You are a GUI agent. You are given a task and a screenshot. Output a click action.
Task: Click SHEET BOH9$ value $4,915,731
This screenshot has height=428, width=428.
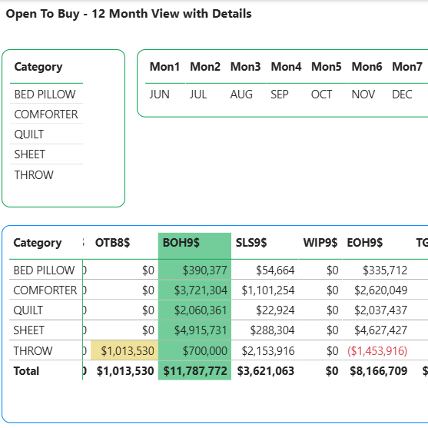point(201,330)
